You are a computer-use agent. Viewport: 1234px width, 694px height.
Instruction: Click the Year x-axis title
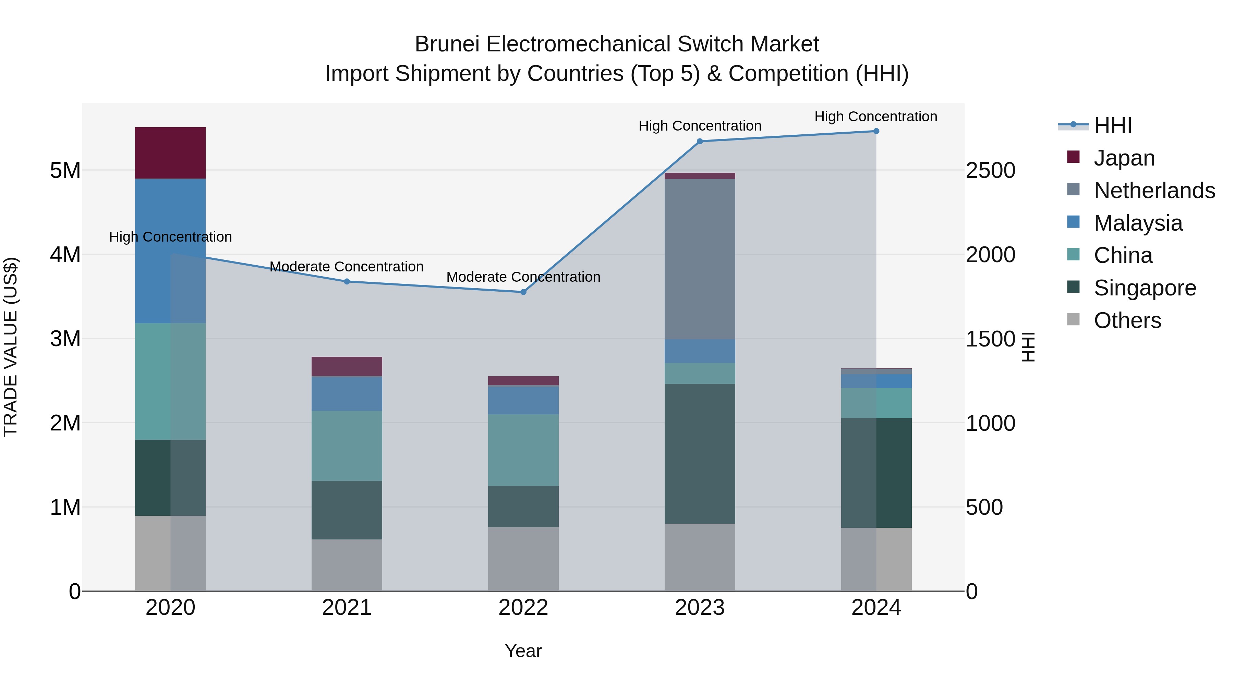[x=523, y=652]
